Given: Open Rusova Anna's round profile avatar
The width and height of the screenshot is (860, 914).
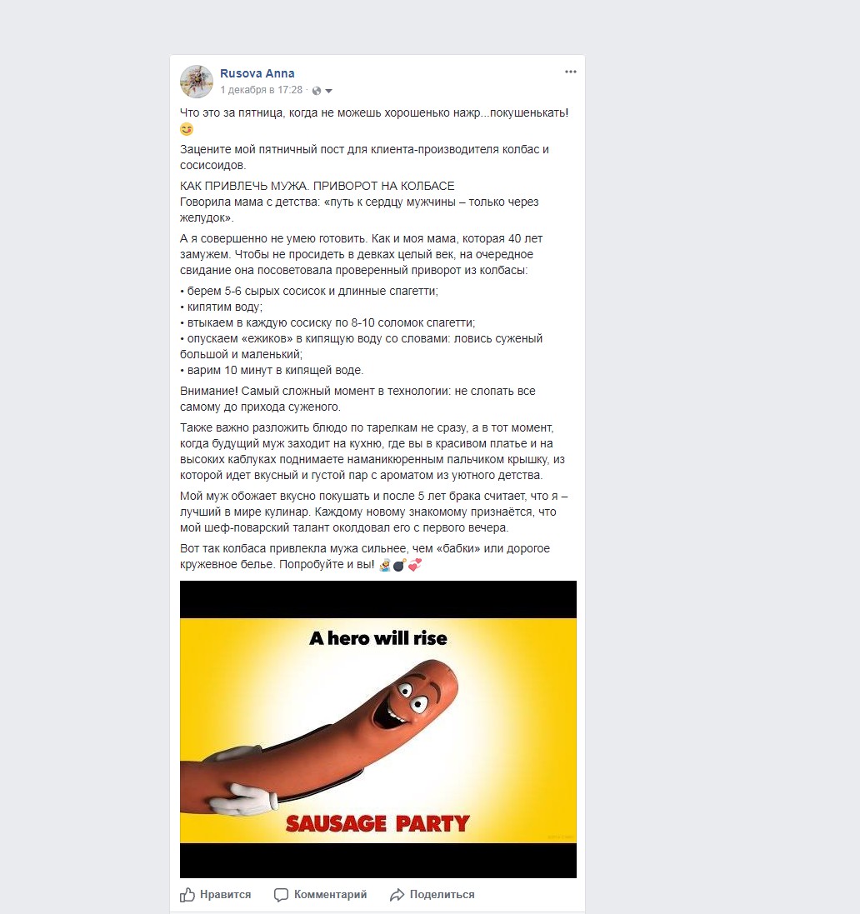Looking at the screenshot, I should [197, 82].
